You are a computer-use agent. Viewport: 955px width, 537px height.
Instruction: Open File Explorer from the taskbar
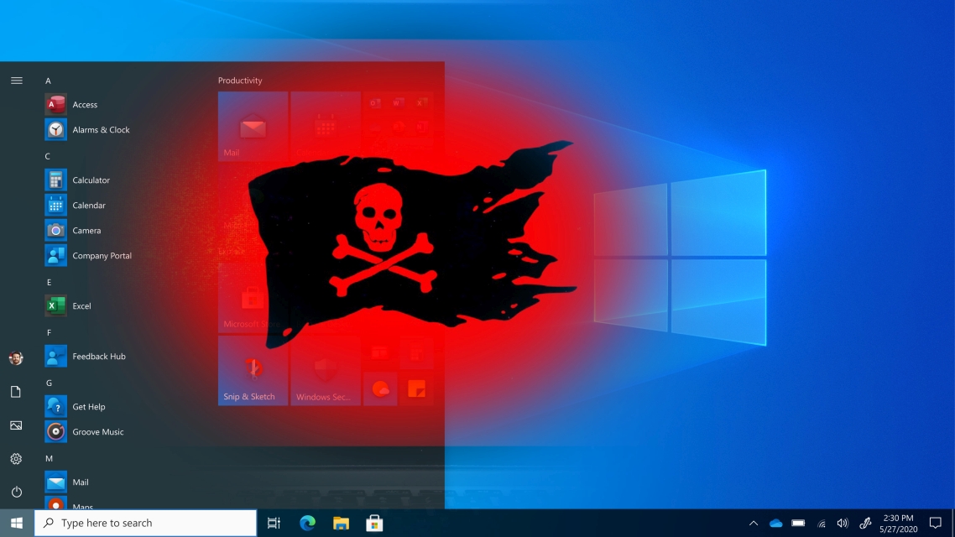pos(341,524)
